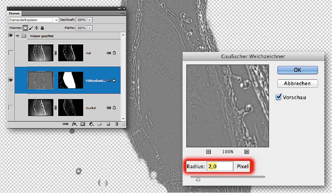Image resolution: width=332 pixels, height=193 pixels.
Task: Click chain link icon on Hell layer row
Action: [x=109, y=53]
